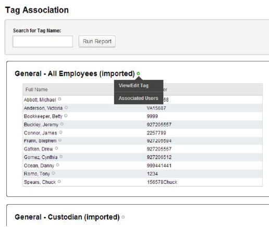269x227 pixels.
Task: Open the circle icon next to Frank, Stephen
Action: click(60, 140)
